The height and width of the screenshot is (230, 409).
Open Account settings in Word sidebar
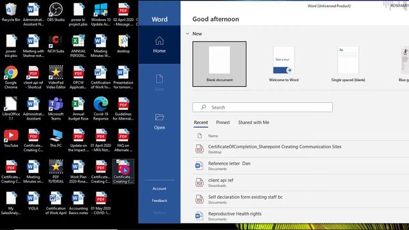[159, 188]
